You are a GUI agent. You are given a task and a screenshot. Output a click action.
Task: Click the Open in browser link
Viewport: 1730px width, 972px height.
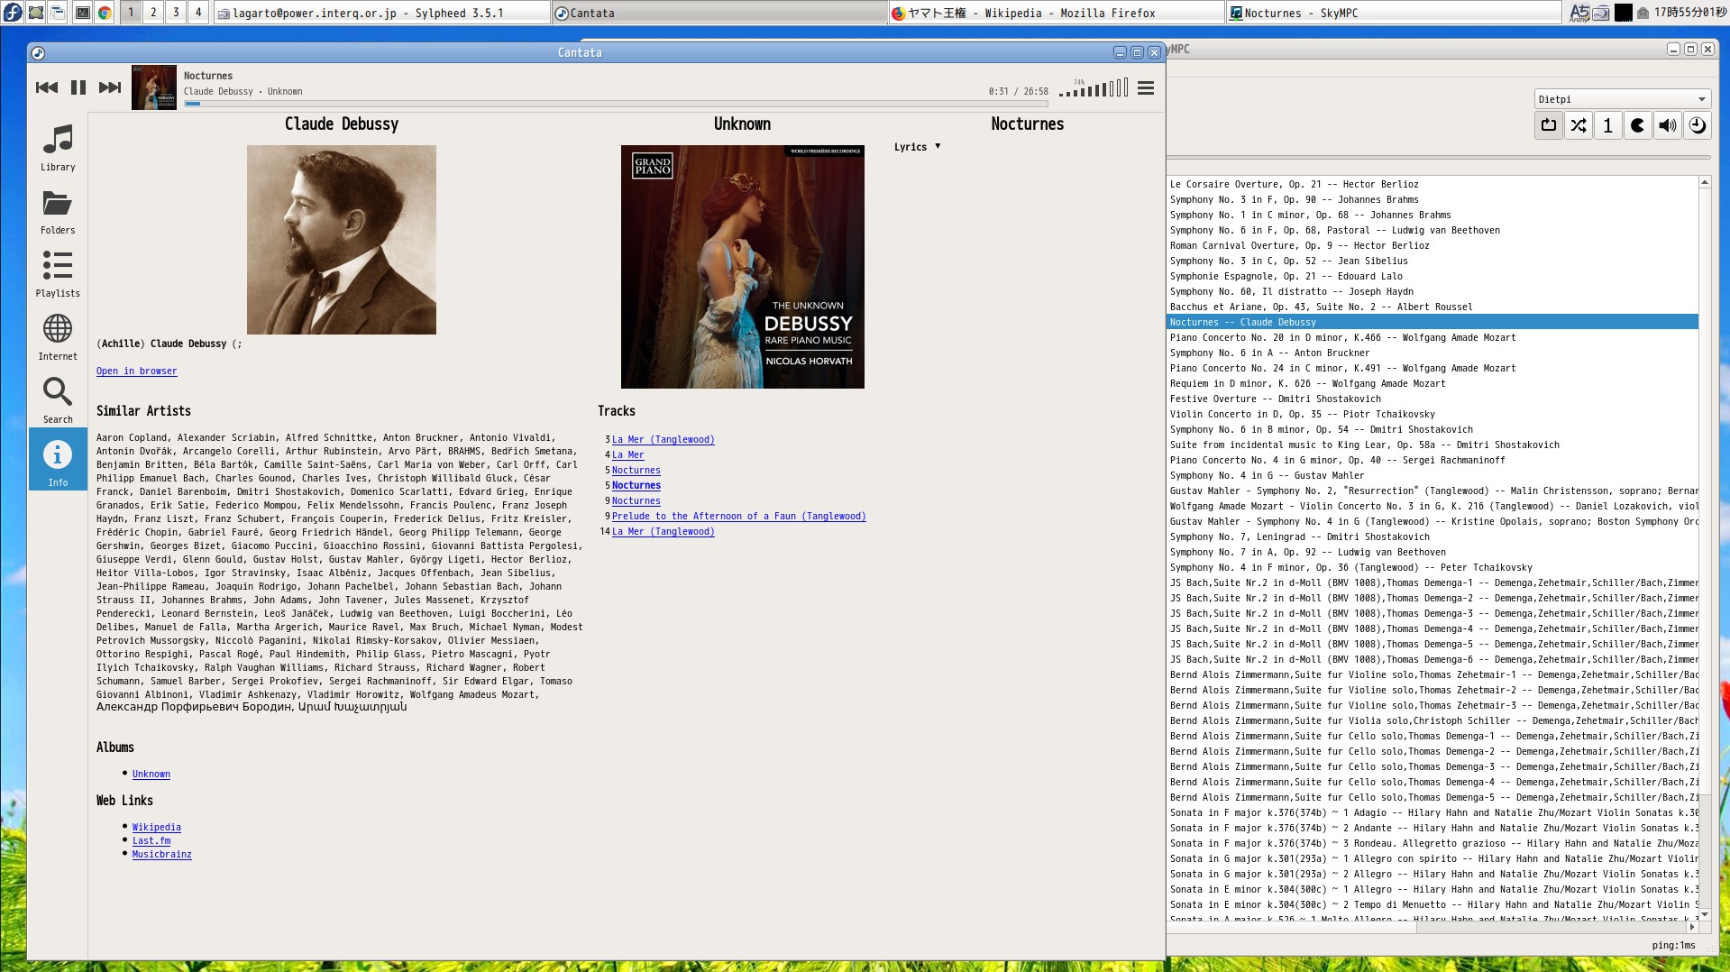[x=136, y=371]
